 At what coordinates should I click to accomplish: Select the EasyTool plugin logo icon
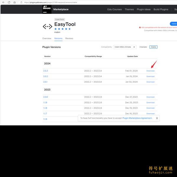47,27
